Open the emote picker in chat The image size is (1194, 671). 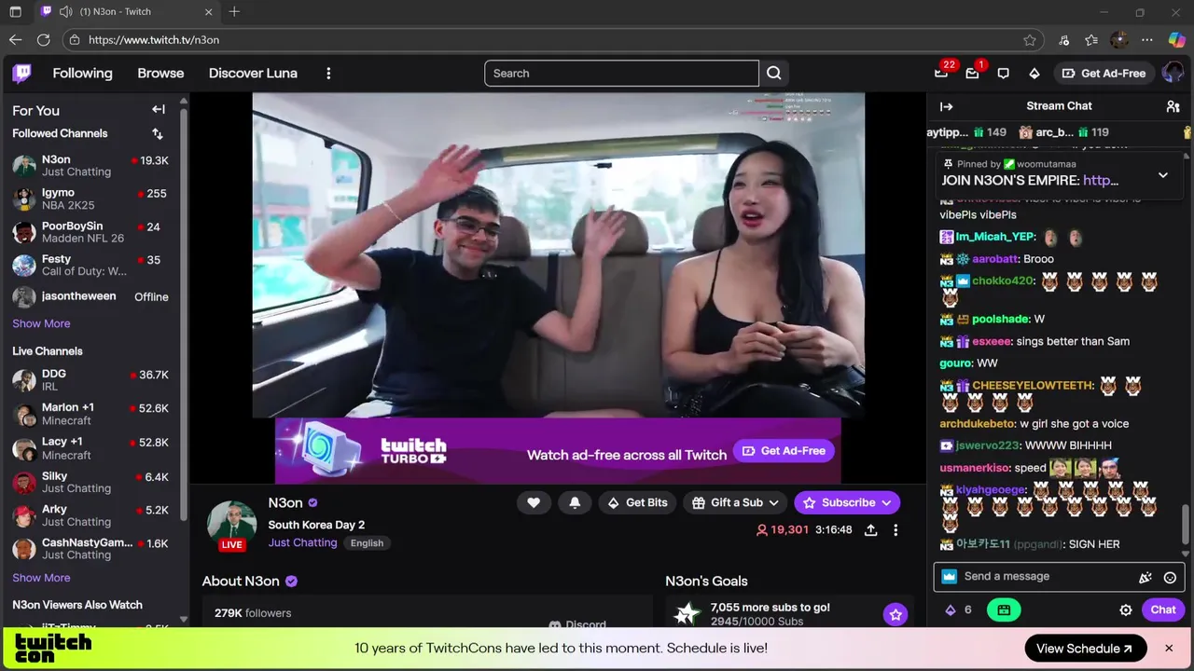tap(1170, 577)
